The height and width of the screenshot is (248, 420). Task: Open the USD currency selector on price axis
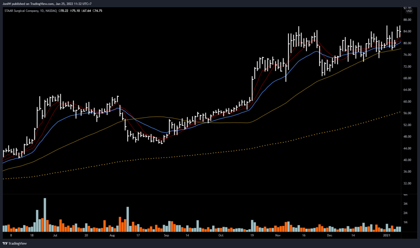tap(408, 11)
